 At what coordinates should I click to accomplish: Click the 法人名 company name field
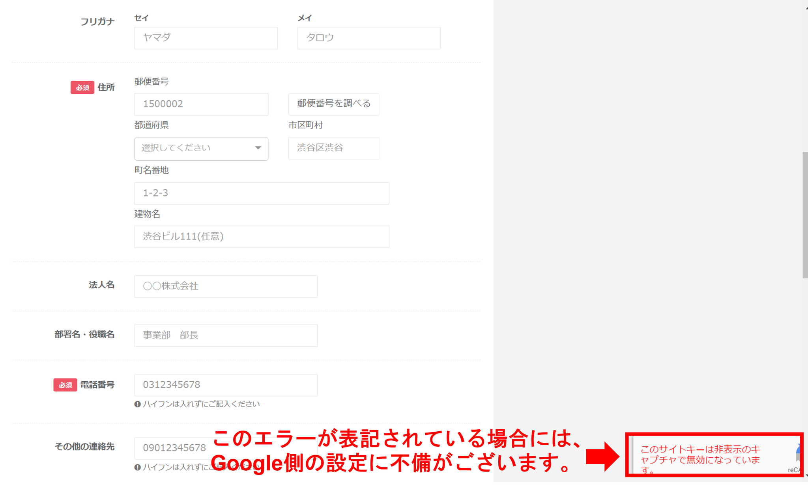[226, 286]
